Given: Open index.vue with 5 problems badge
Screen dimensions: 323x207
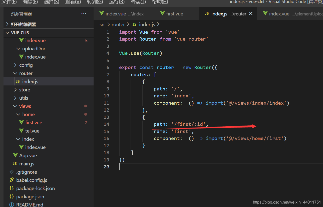Looking at the screenshot, I should tap(35, 40).
